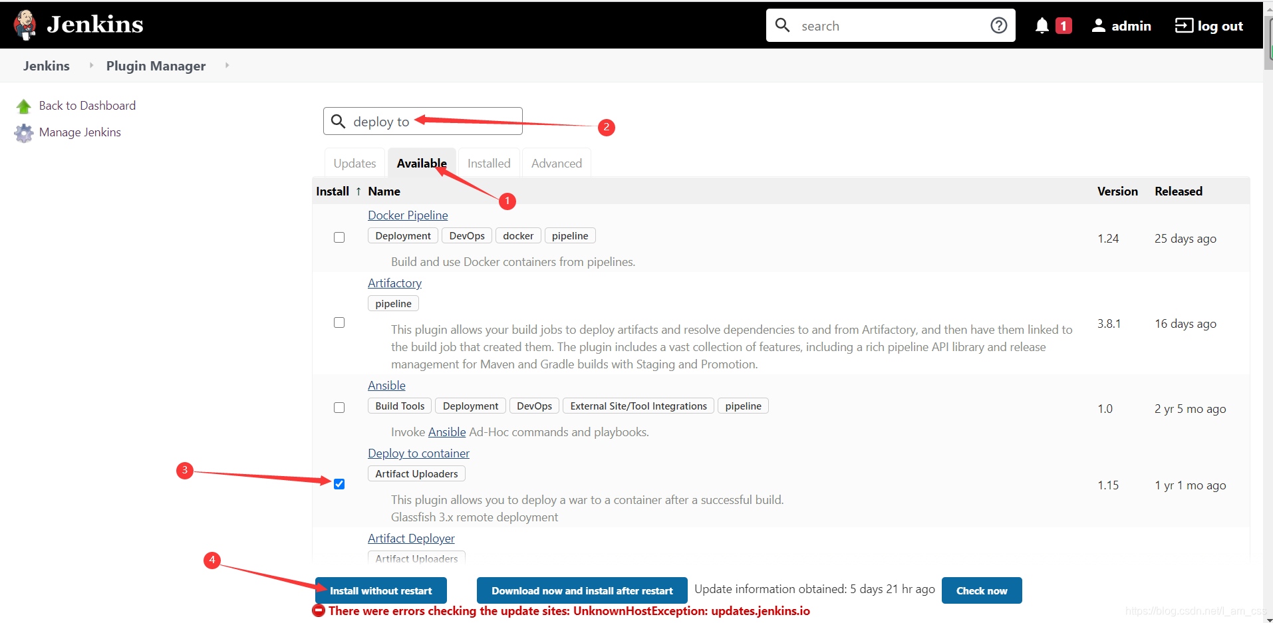The image size is (1273, 623).
Task: Focus the header search field
Action: pyautogui.click(x=891, y=25)
